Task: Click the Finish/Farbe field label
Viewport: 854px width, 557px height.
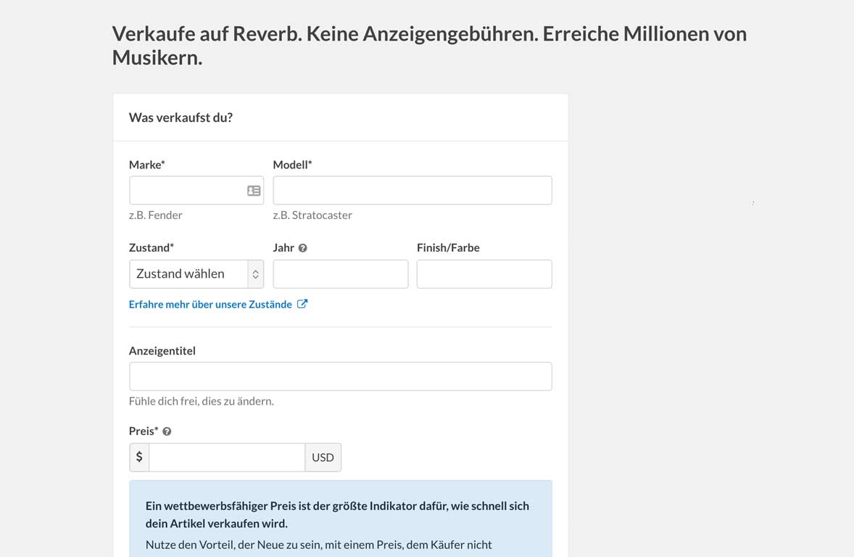Action: tap(448, 248)
